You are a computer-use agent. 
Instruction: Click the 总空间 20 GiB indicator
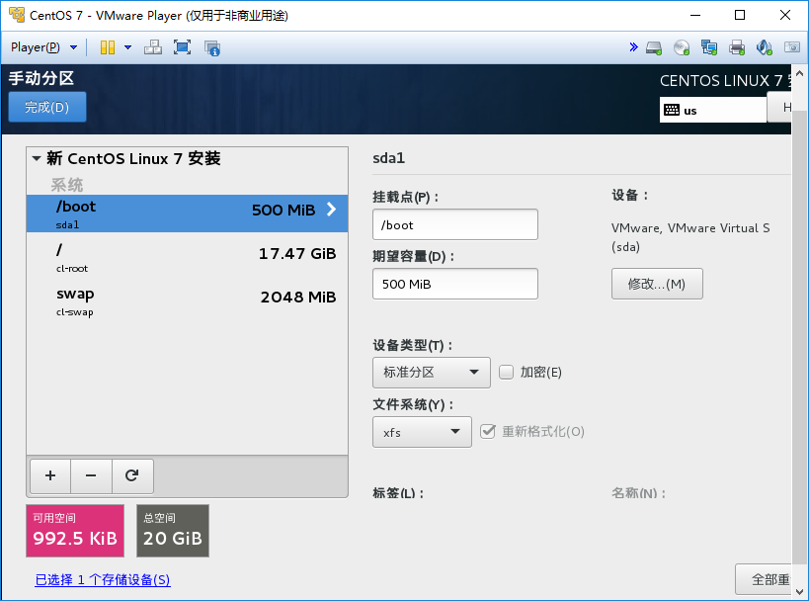pos(173,531)
